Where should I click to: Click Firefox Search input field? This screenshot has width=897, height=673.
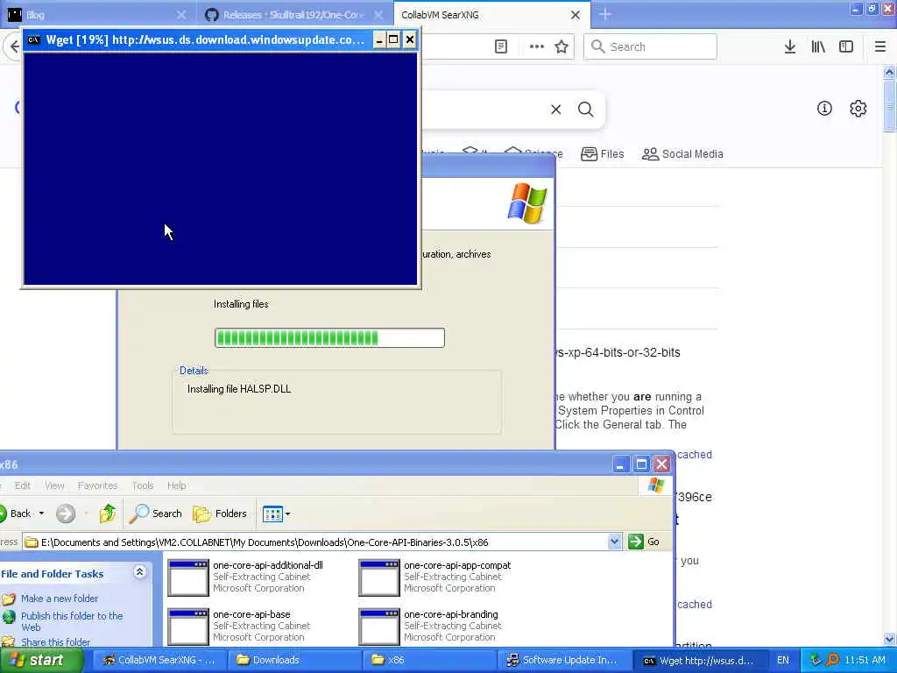(x=650, y=47)
